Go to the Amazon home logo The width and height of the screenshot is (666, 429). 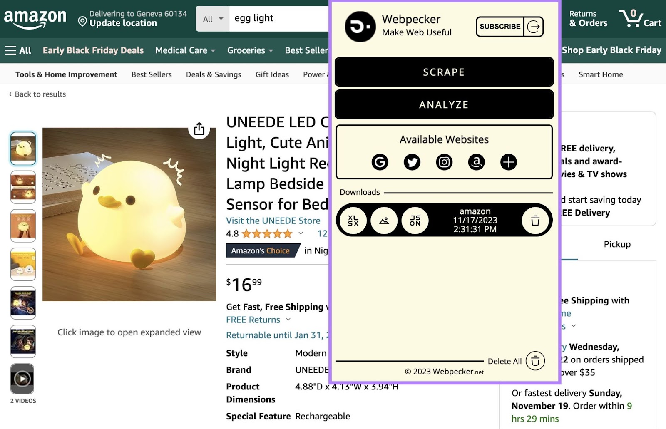(35, 19)
